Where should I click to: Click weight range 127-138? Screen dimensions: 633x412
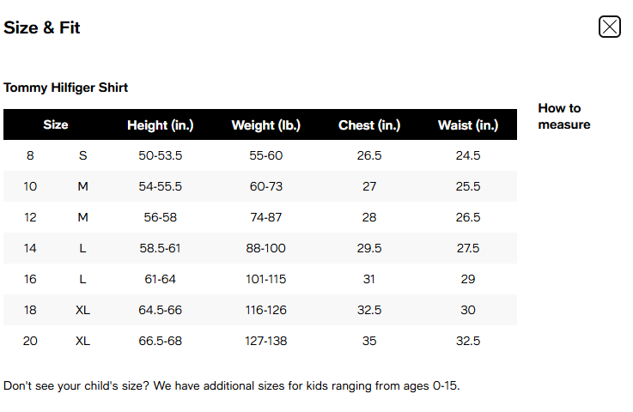pos(266,341)
